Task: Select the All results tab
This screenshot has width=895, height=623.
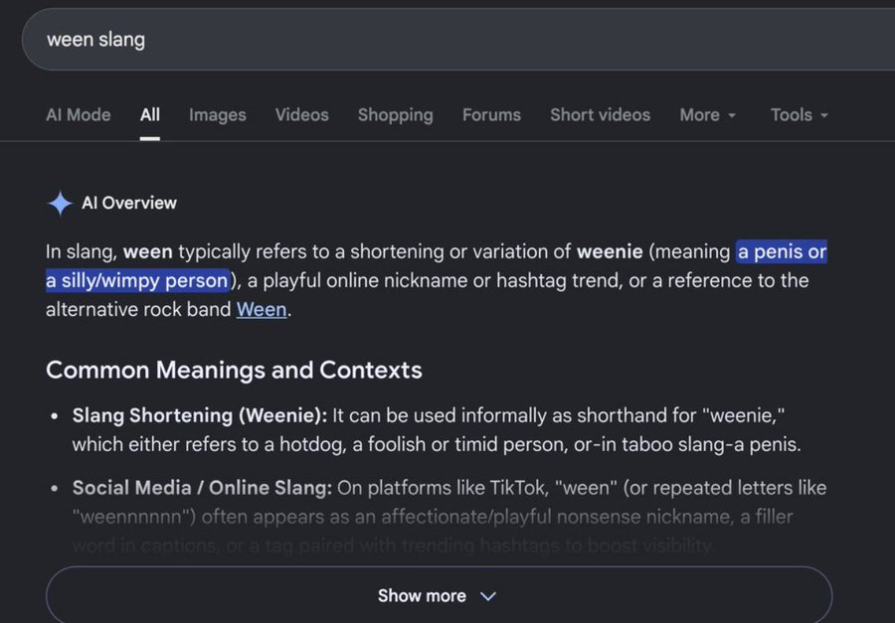Action: tap(149, 114)
